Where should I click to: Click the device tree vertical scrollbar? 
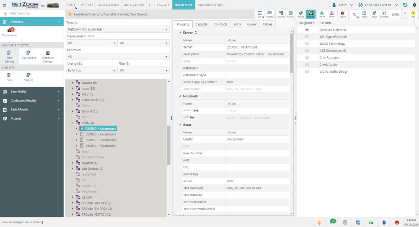click(x=168, y=145)
